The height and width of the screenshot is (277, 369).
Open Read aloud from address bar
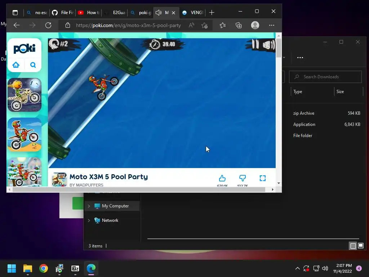[x=192, y=25]
